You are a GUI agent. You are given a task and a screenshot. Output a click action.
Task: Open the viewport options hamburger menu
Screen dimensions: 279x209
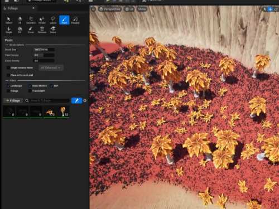(93, 9)
